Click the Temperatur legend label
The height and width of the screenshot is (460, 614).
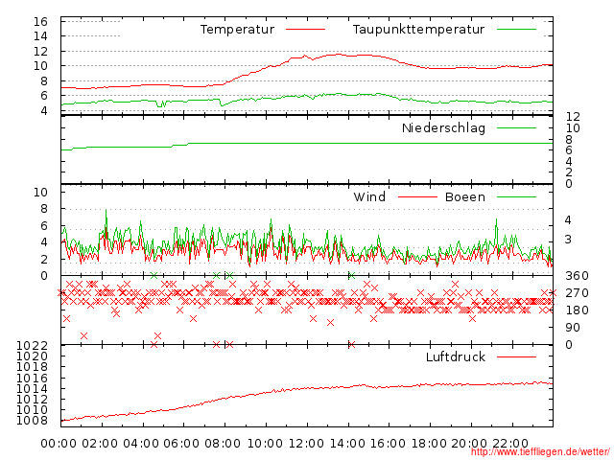pyautogui.click(x=237, y=30)
